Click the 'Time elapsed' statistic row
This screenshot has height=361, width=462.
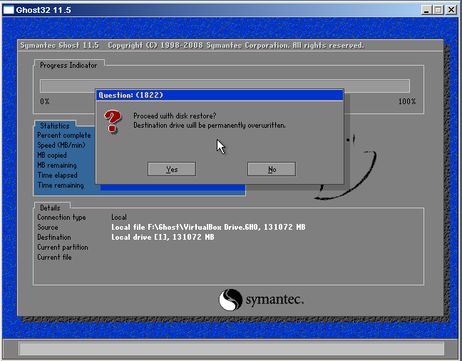click(x=58, y=176)
